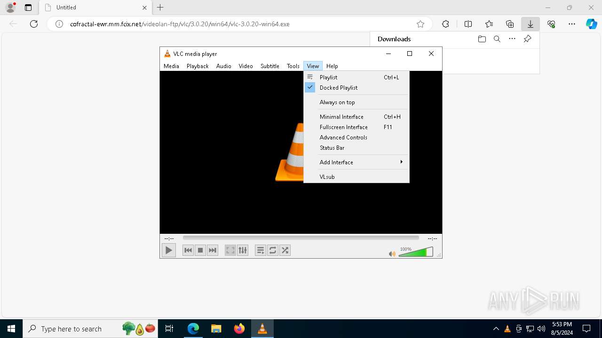Open VLsub from View menu

coord(356,177)
